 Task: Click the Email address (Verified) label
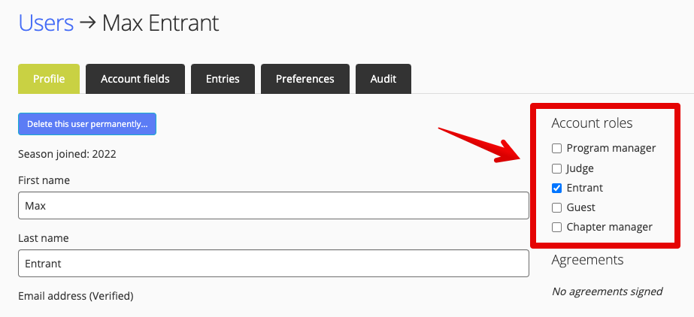pos(76,296)
